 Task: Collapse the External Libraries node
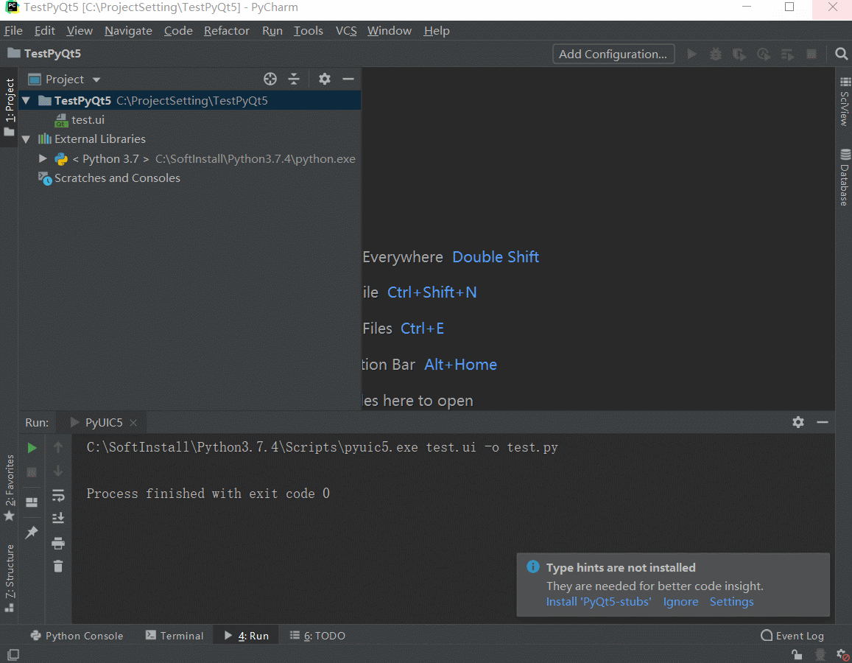tap(27, 139)
